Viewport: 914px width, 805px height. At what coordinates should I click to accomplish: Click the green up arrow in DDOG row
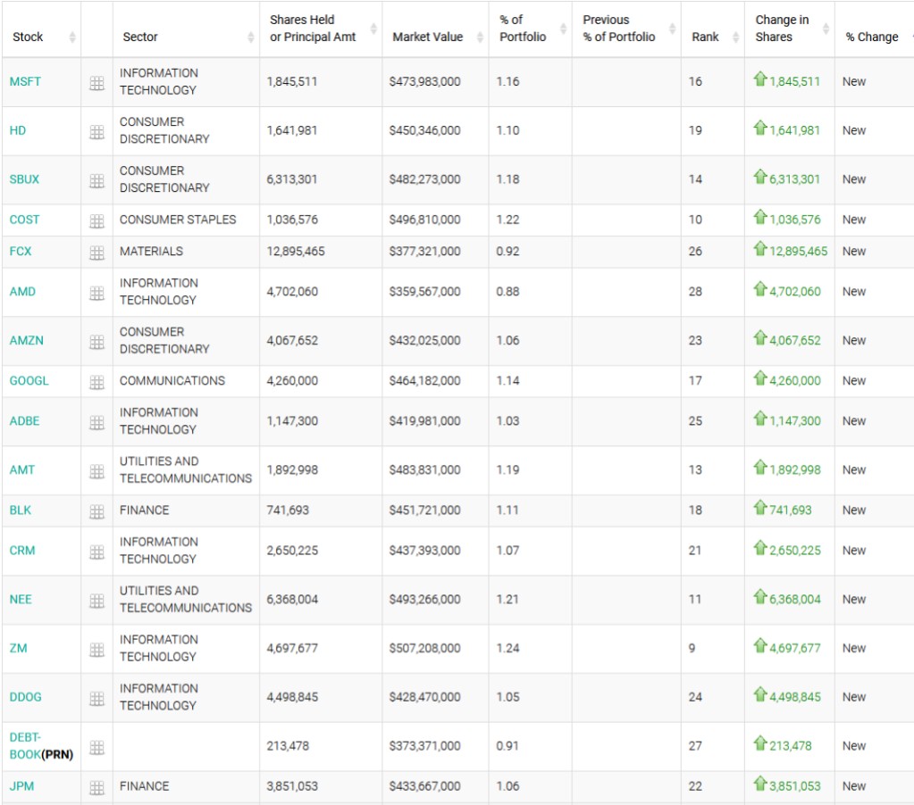[760, 695]
